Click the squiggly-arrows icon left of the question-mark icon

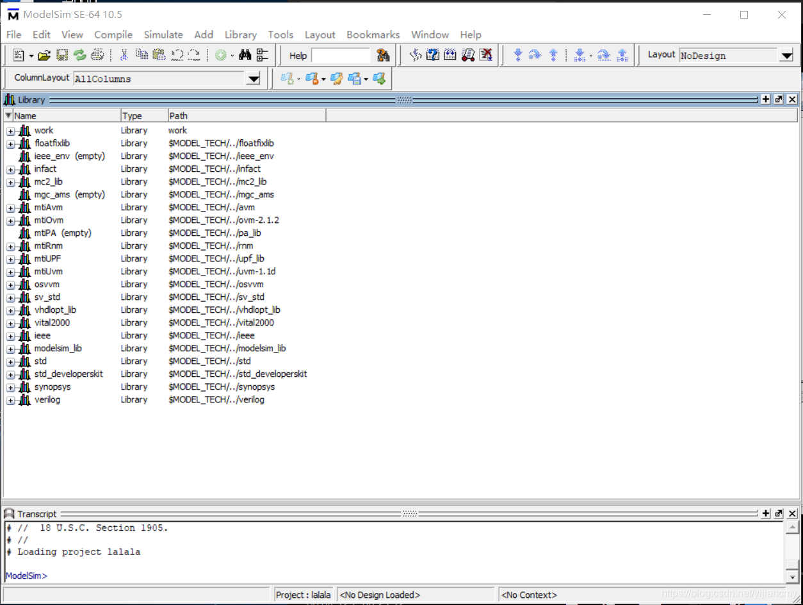pyautogui.click(x=416, y=56)
